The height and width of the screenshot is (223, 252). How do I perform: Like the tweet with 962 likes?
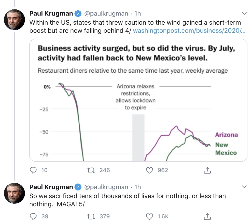(x=149, y=170)
